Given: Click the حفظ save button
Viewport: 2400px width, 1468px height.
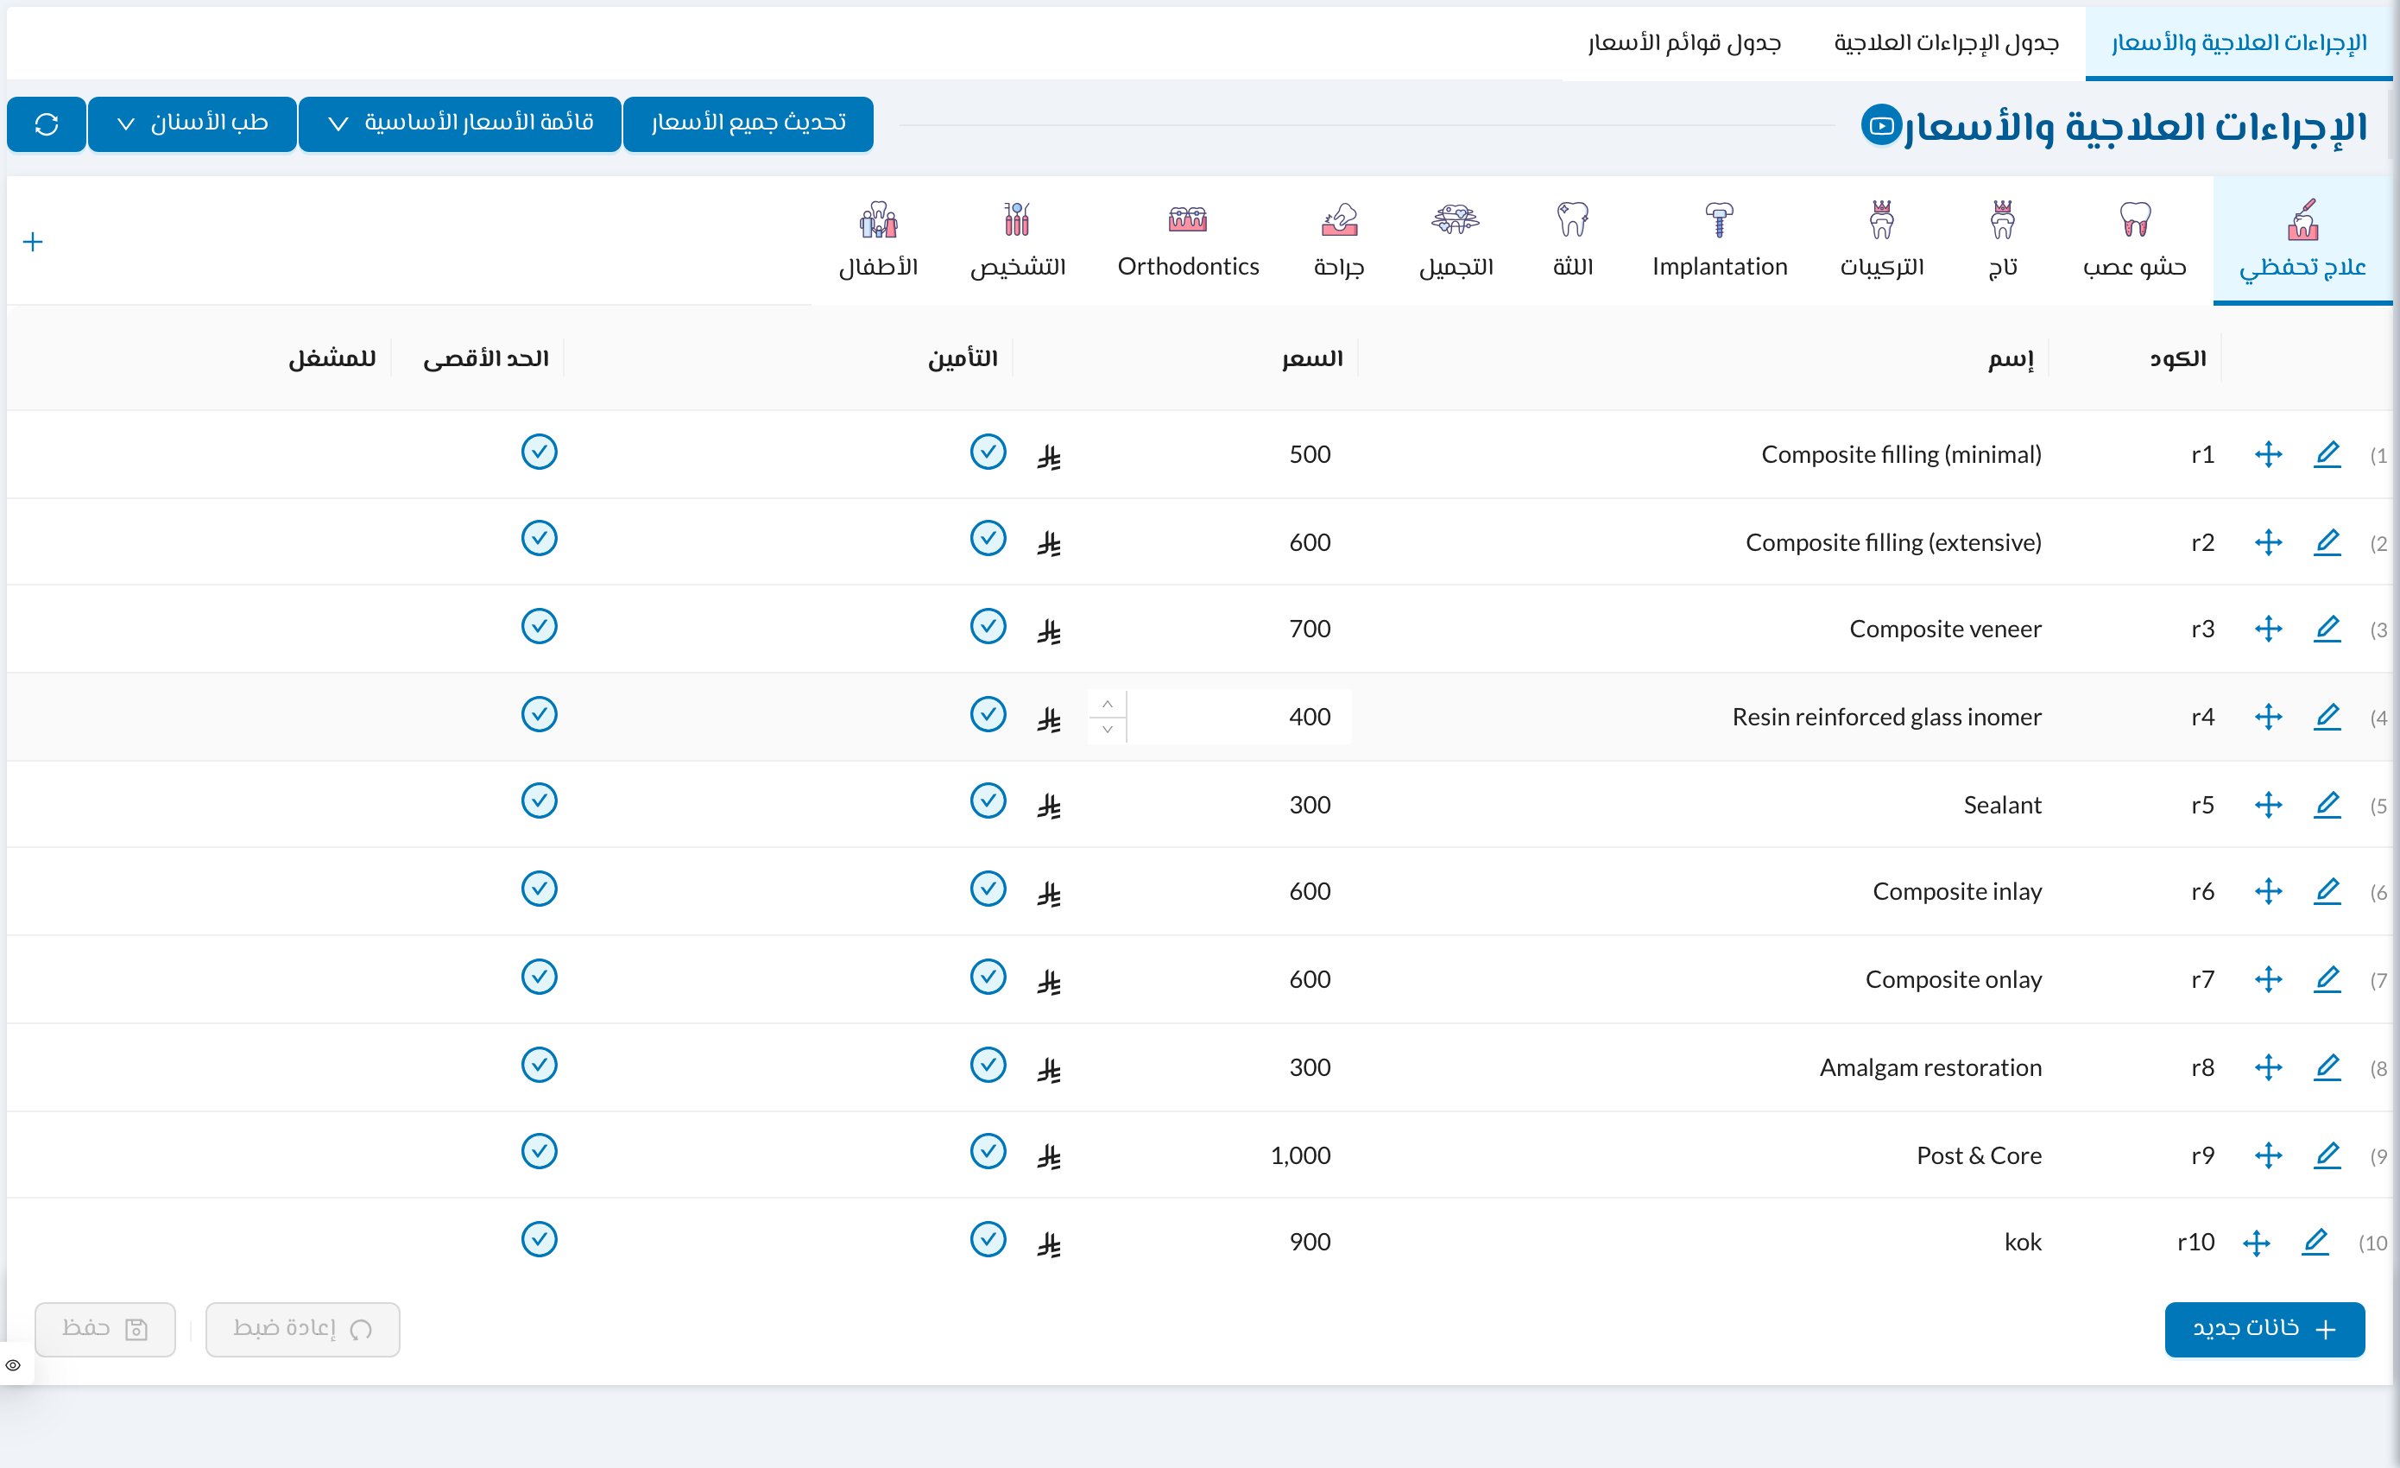Looking at the screenshot, I should [105, 1329].
